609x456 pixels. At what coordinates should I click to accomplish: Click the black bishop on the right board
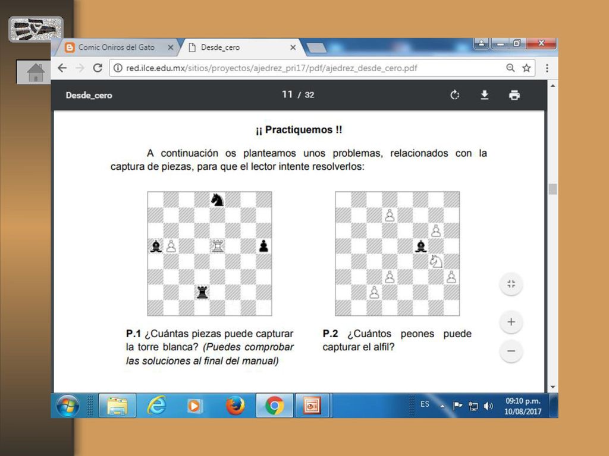point(420,246)
